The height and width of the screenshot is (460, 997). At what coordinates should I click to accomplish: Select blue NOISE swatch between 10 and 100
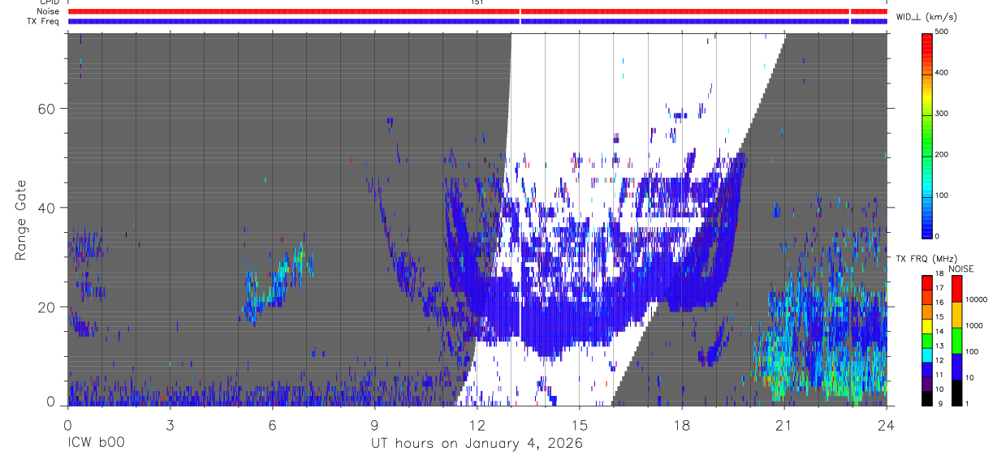coord(957,366)
